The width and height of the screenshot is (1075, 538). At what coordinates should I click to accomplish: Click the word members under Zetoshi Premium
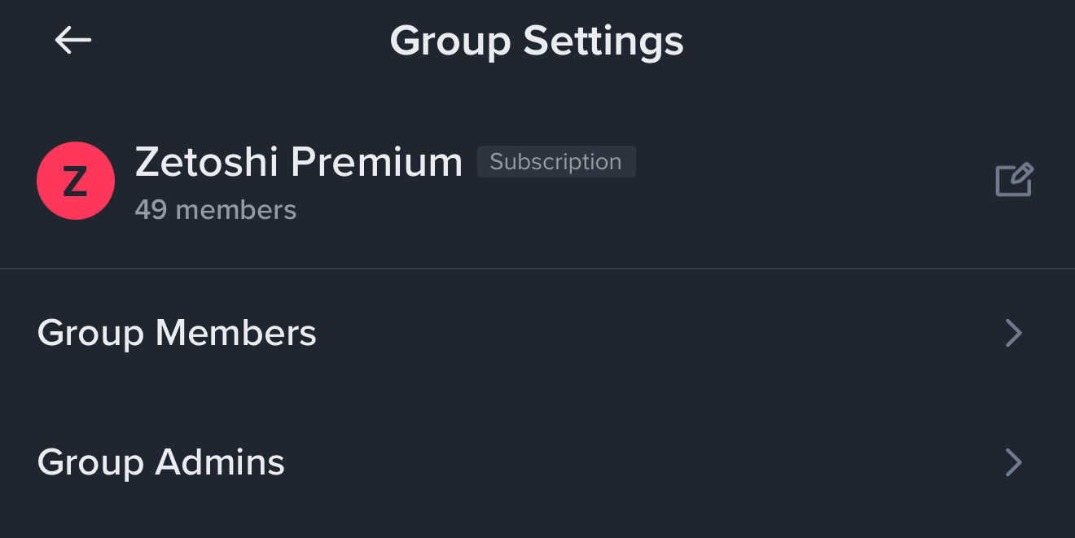[236, 210]
